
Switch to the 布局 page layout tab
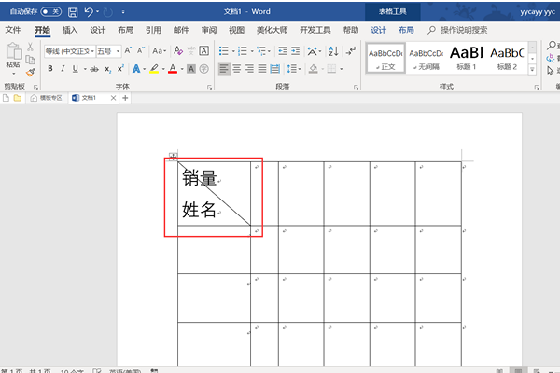(x=125, y=30)
